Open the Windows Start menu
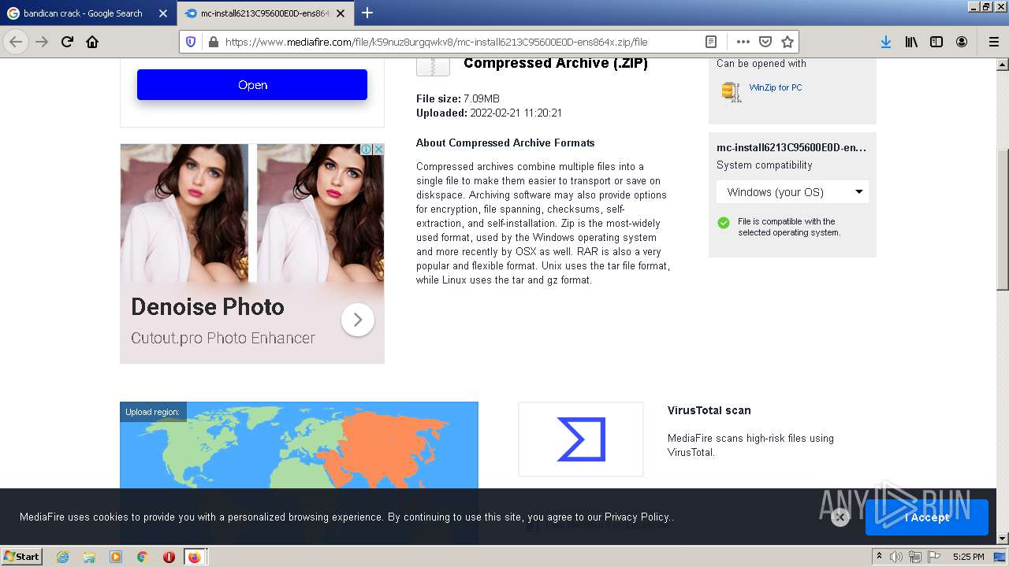This screenshot has height=567, width=1009. (x=21, y=556)
